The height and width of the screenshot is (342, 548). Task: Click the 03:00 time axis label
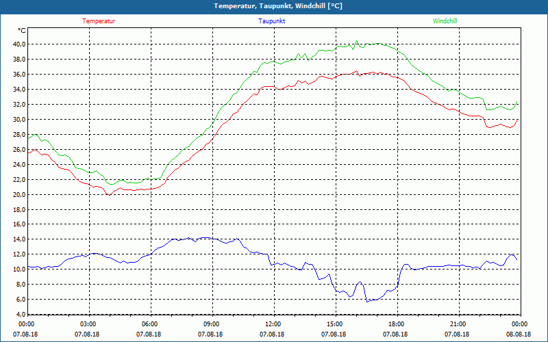[x=88, y=324]
